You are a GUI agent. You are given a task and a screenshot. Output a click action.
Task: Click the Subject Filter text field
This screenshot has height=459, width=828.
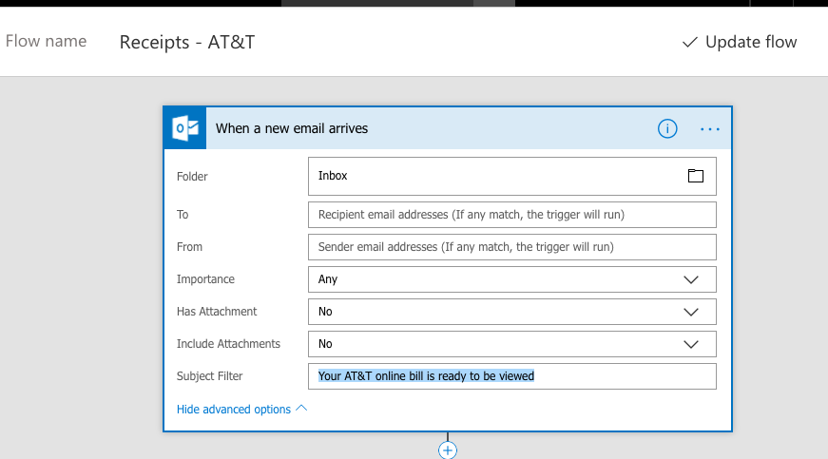point(512,376)
